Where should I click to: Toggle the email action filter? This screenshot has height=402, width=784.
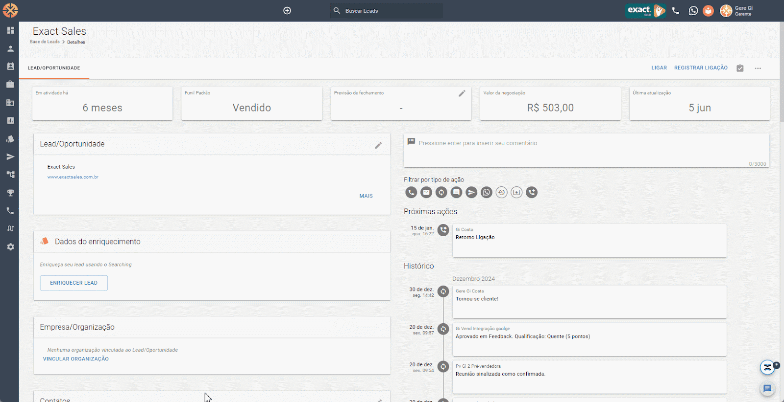point(426,193)
